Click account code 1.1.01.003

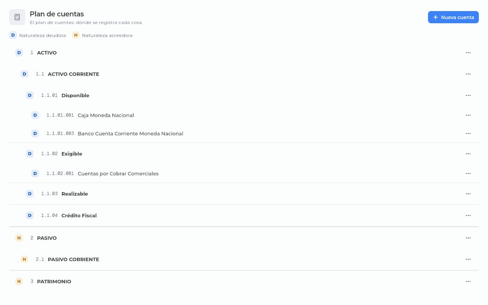coord(60,133)
